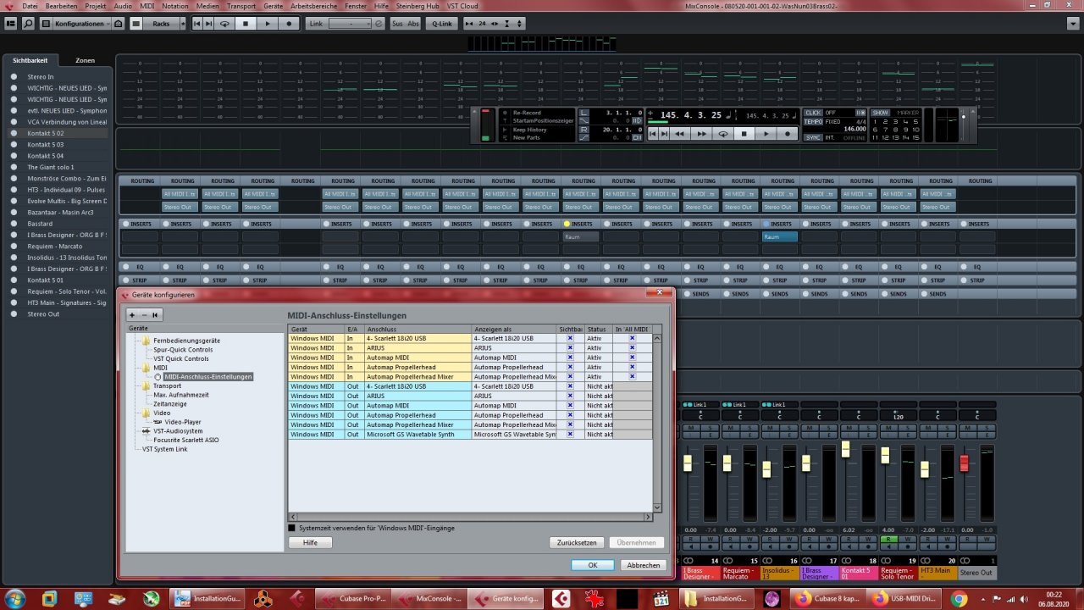1084x610 pixels.
Task: Click the play button in the transport panel
Action: (x=766, y=133)
